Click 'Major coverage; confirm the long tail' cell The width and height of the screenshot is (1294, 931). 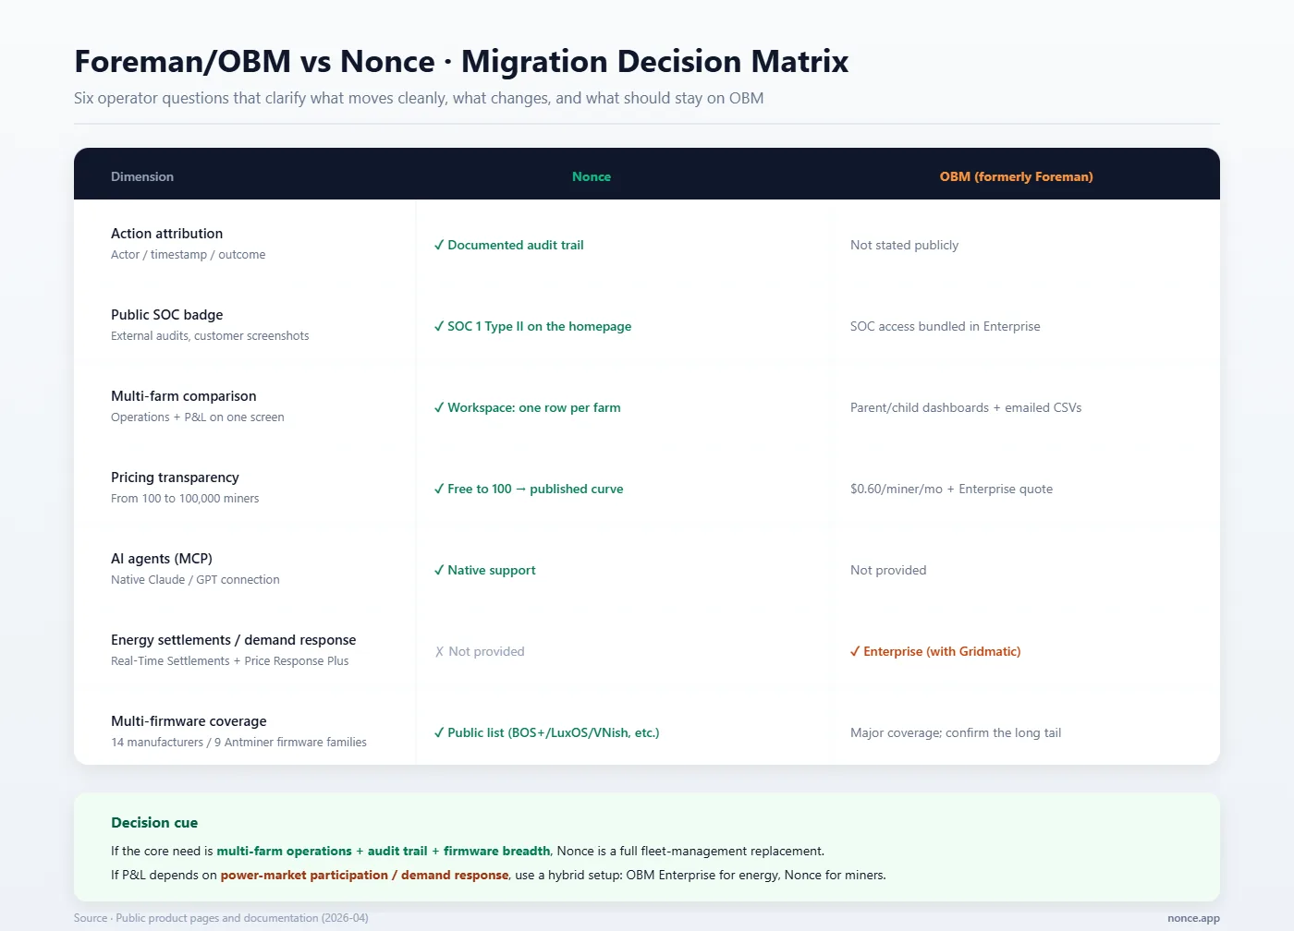pos(956,732)
